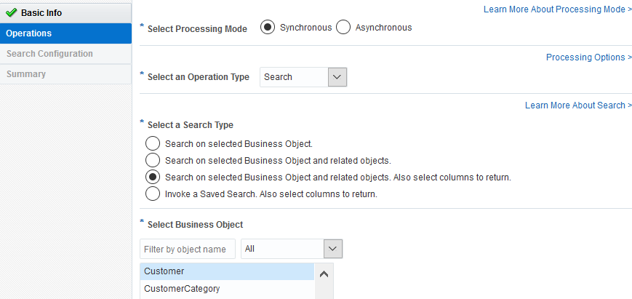Screen dimensions: 632x299
Task: Open Learn More About Processing Mode link
Action: [x=557, y=9]
